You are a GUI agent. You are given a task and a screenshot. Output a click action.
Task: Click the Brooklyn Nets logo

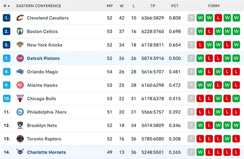click(x=20, y=125)
